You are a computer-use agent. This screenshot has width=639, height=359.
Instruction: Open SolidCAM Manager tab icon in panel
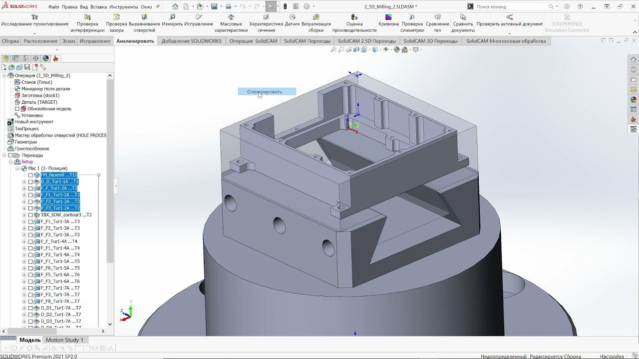pos(55,58)
